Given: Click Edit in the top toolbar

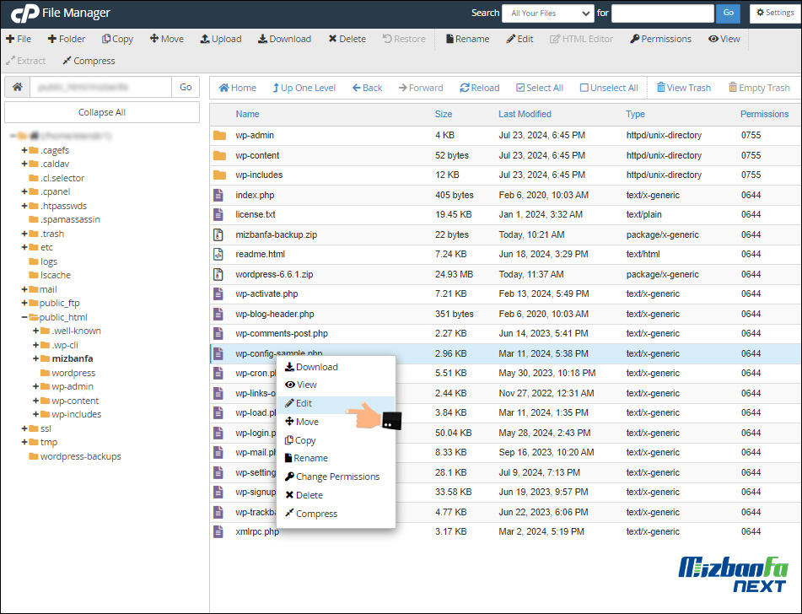Looking at the screenshot, I should [x=519, y=39].
